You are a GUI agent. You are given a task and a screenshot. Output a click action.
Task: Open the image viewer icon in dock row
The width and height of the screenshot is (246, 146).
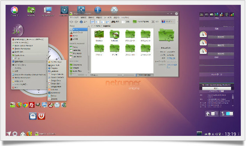45,105
